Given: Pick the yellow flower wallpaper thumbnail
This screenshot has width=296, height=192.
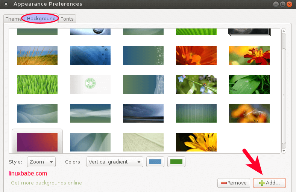Looking at the screenshot, I should click(x=196, y=142).
